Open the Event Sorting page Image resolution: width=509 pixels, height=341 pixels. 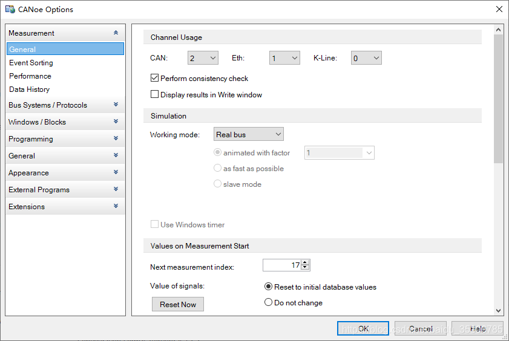click(x=31, y=62)
